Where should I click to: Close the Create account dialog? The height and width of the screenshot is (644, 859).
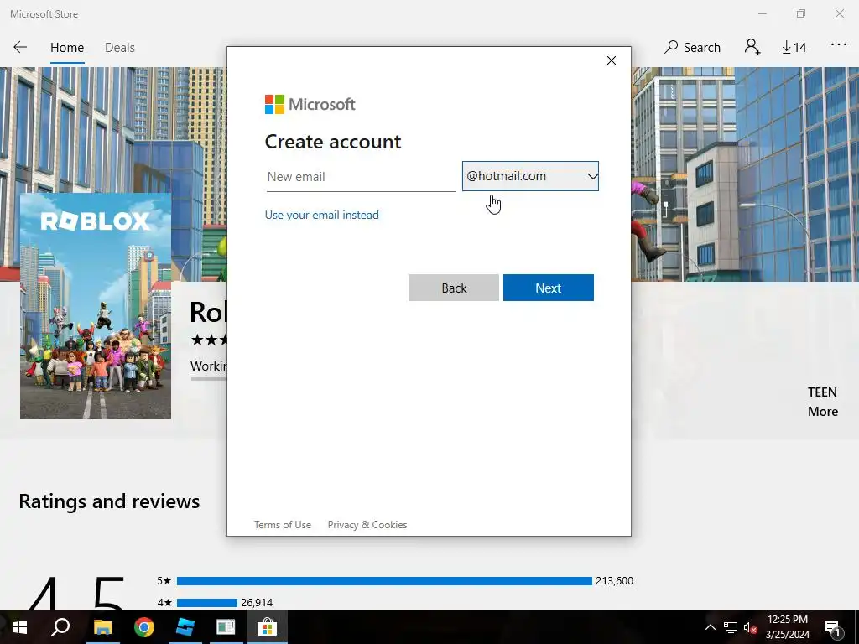pyautogui.click(x=612, y=60)
